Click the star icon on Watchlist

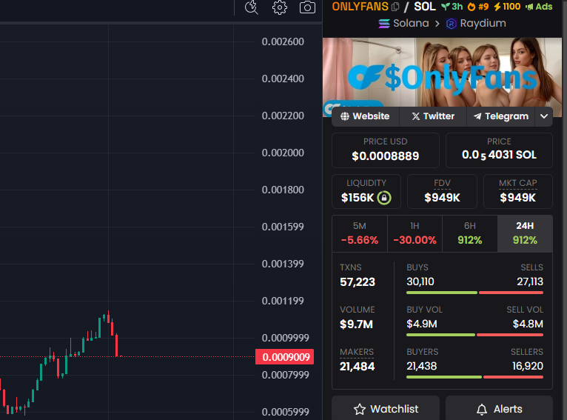pyautogui.click(x=360, y=409)
